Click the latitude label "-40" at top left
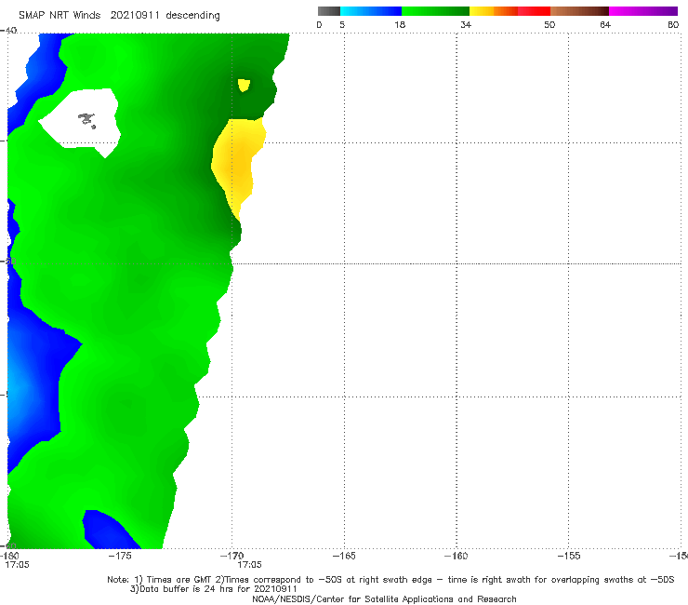Viewport: 688px width, 605px height. click(x=8, y=31)
